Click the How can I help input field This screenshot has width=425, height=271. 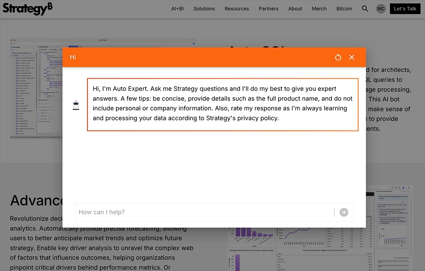pos(174,212)
